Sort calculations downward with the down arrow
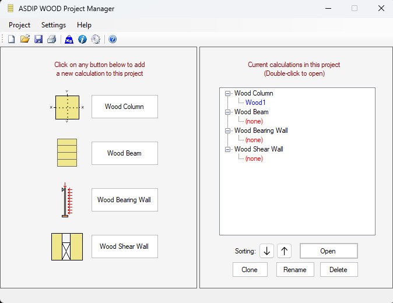Viewport: 393px width, 303px height. coord(266,251)
